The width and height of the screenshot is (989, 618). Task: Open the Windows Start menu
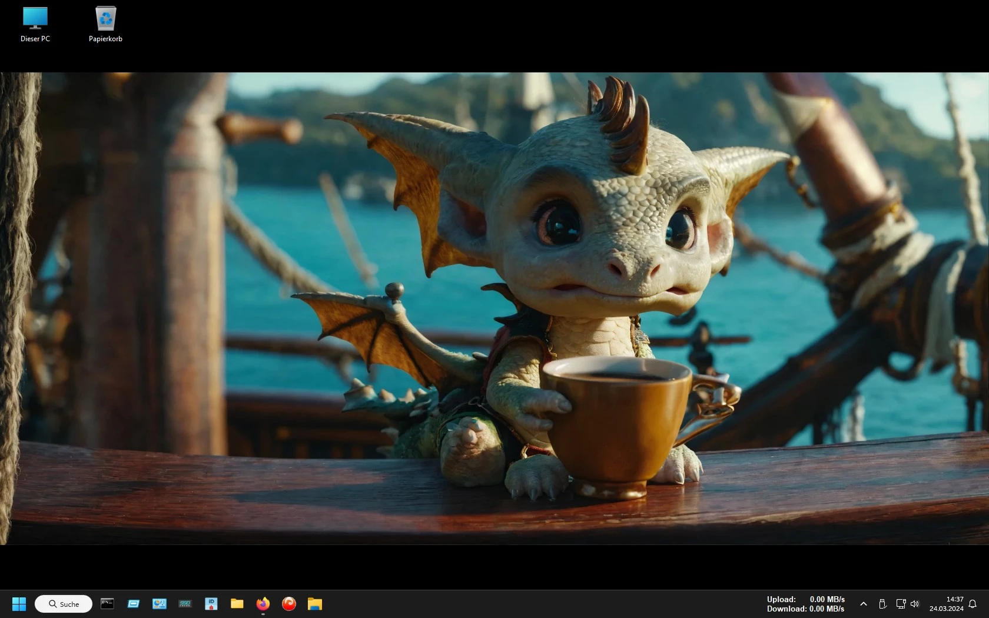[19, 604]
